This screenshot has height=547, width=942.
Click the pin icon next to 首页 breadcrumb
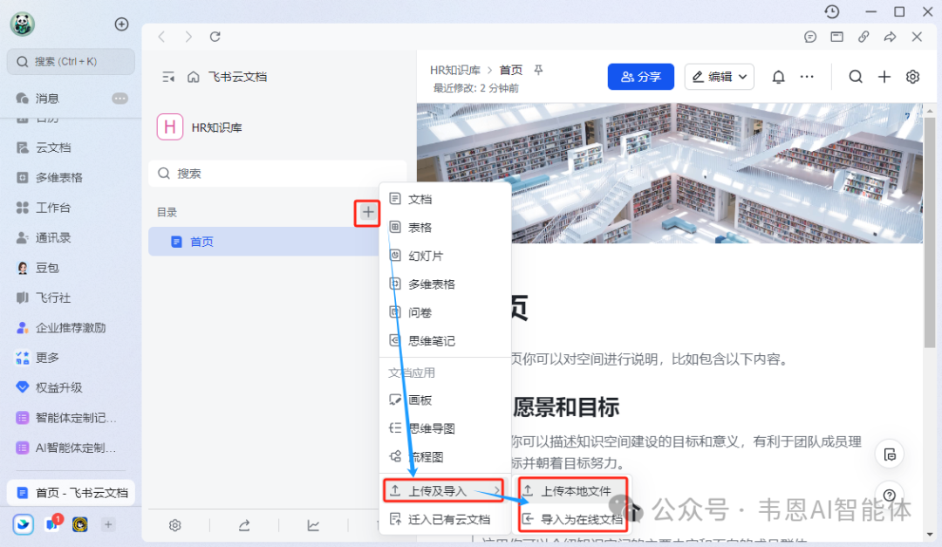(x=538, y=71)
